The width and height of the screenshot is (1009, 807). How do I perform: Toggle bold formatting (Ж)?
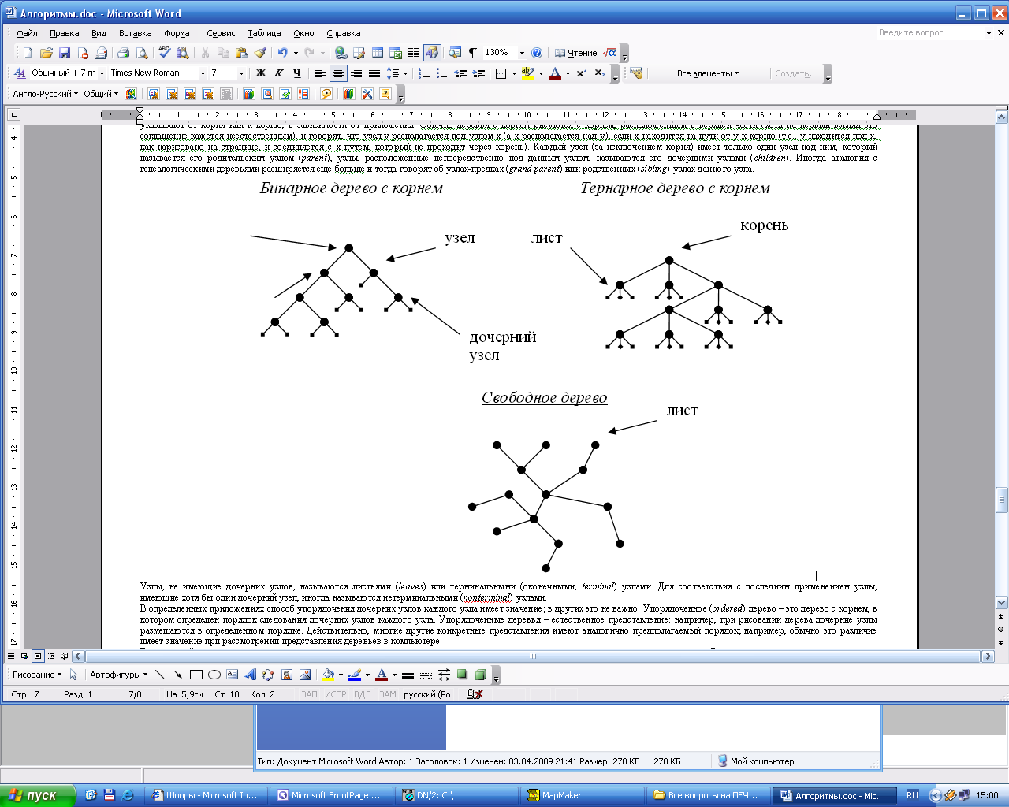coord(261,73)
